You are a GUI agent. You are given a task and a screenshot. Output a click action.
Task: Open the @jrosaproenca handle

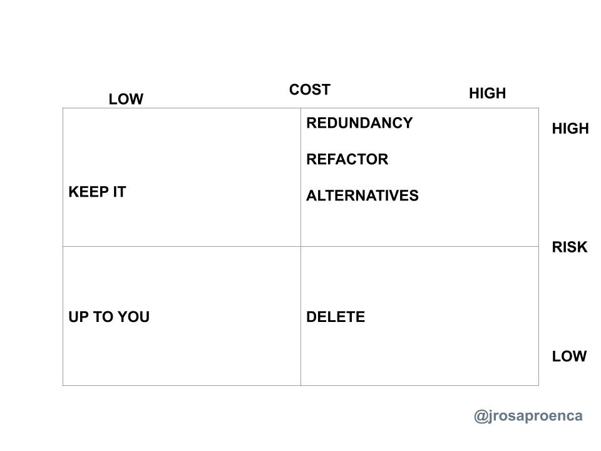click(528, 416)
